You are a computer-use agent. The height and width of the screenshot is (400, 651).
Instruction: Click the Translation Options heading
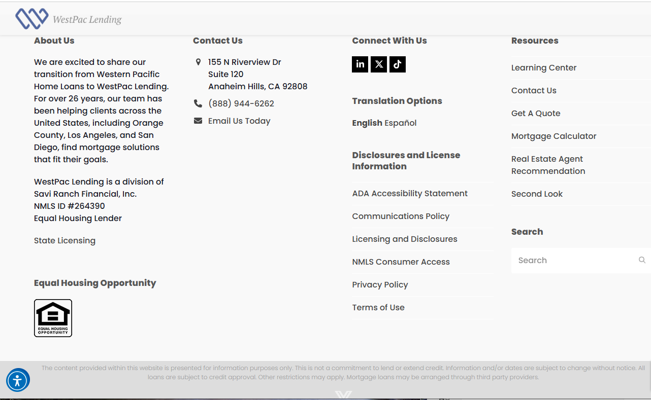click(397, 101)
